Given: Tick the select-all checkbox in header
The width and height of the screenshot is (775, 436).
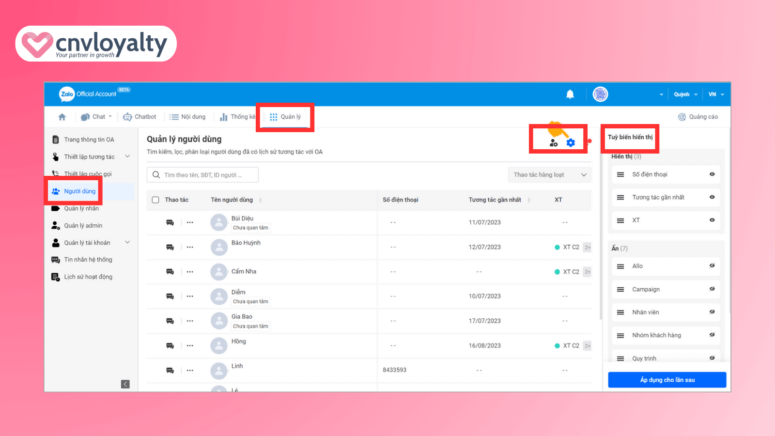Looking at the screenshot, I should tap(155, 200).
